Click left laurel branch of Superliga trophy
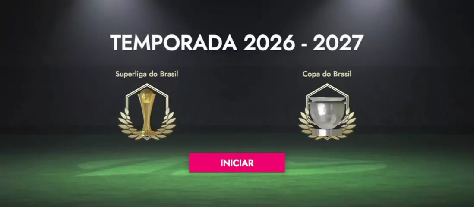The width and height of the screenshot is (474, 207). (x=129, y=125)
